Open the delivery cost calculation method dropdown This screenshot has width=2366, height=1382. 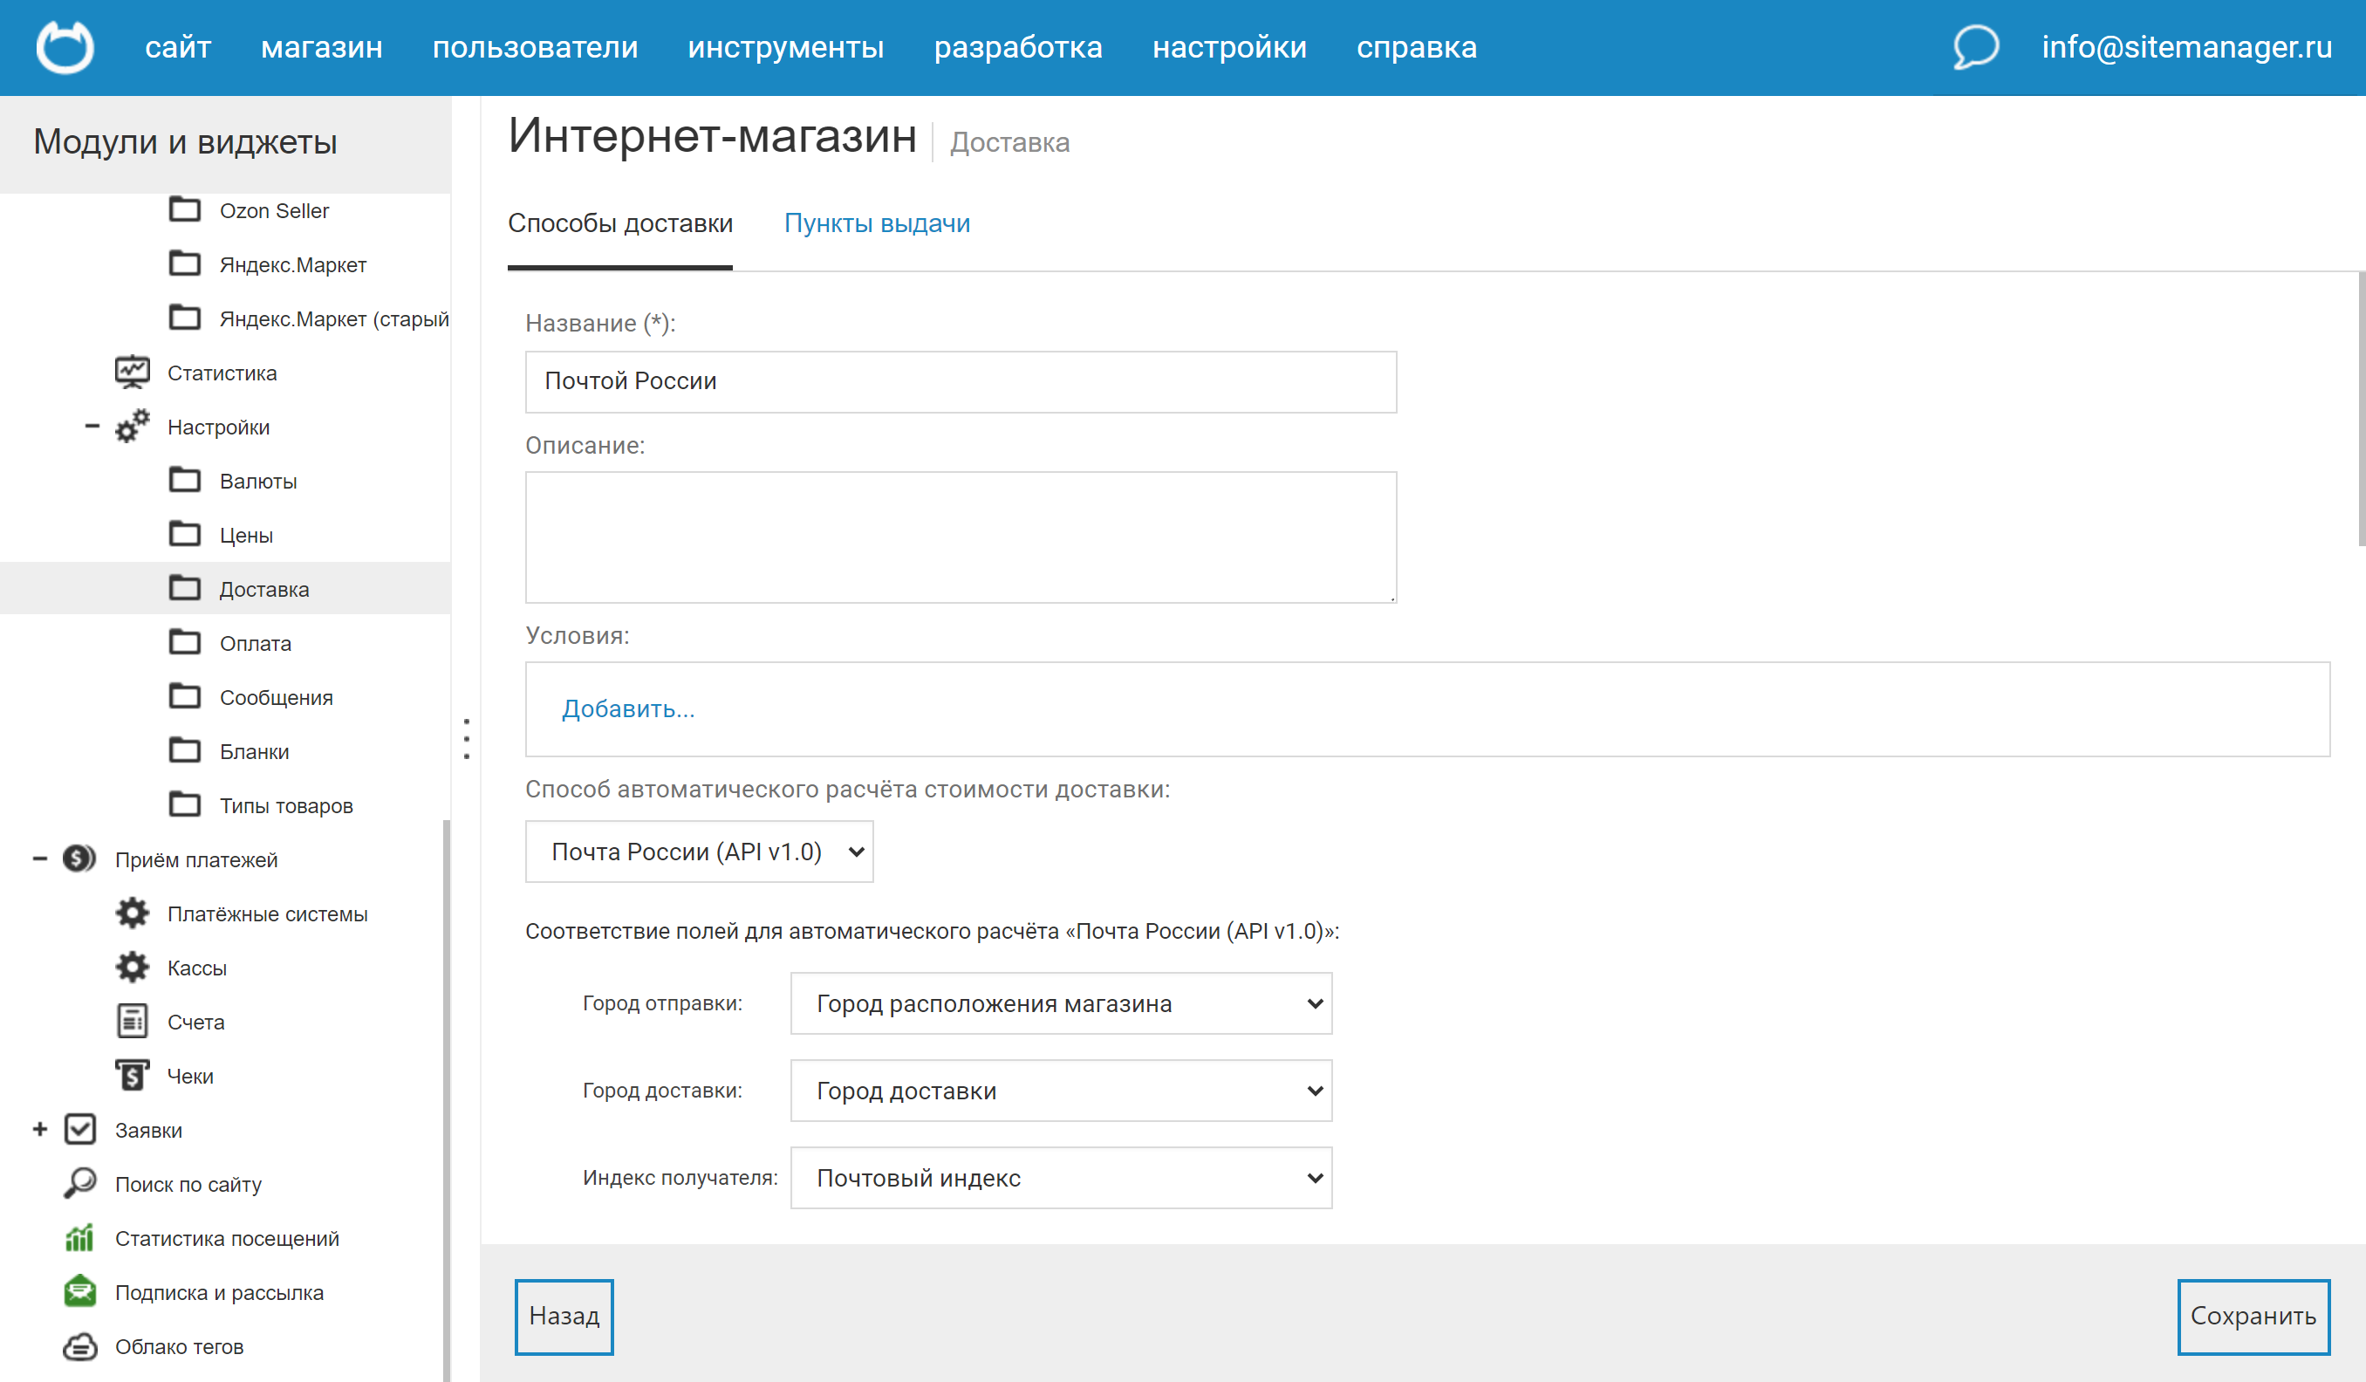pyautogui.click(x=699, y=852)
